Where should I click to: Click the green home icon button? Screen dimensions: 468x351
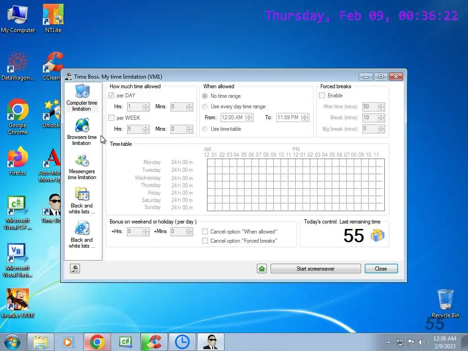coord(262,269)
